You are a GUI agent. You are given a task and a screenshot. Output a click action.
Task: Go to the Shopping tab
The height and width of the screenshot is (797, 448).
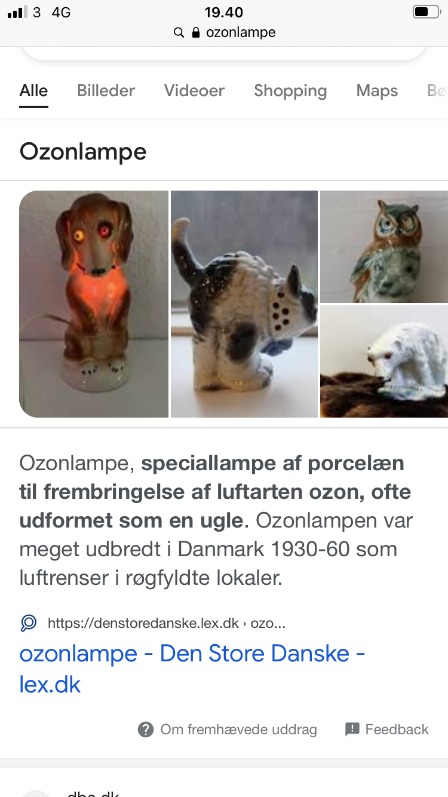pyautogui.click(x=290, y=91)
